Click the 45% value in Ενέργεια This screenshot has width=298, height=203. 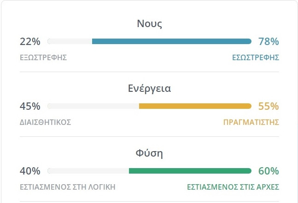30,106
